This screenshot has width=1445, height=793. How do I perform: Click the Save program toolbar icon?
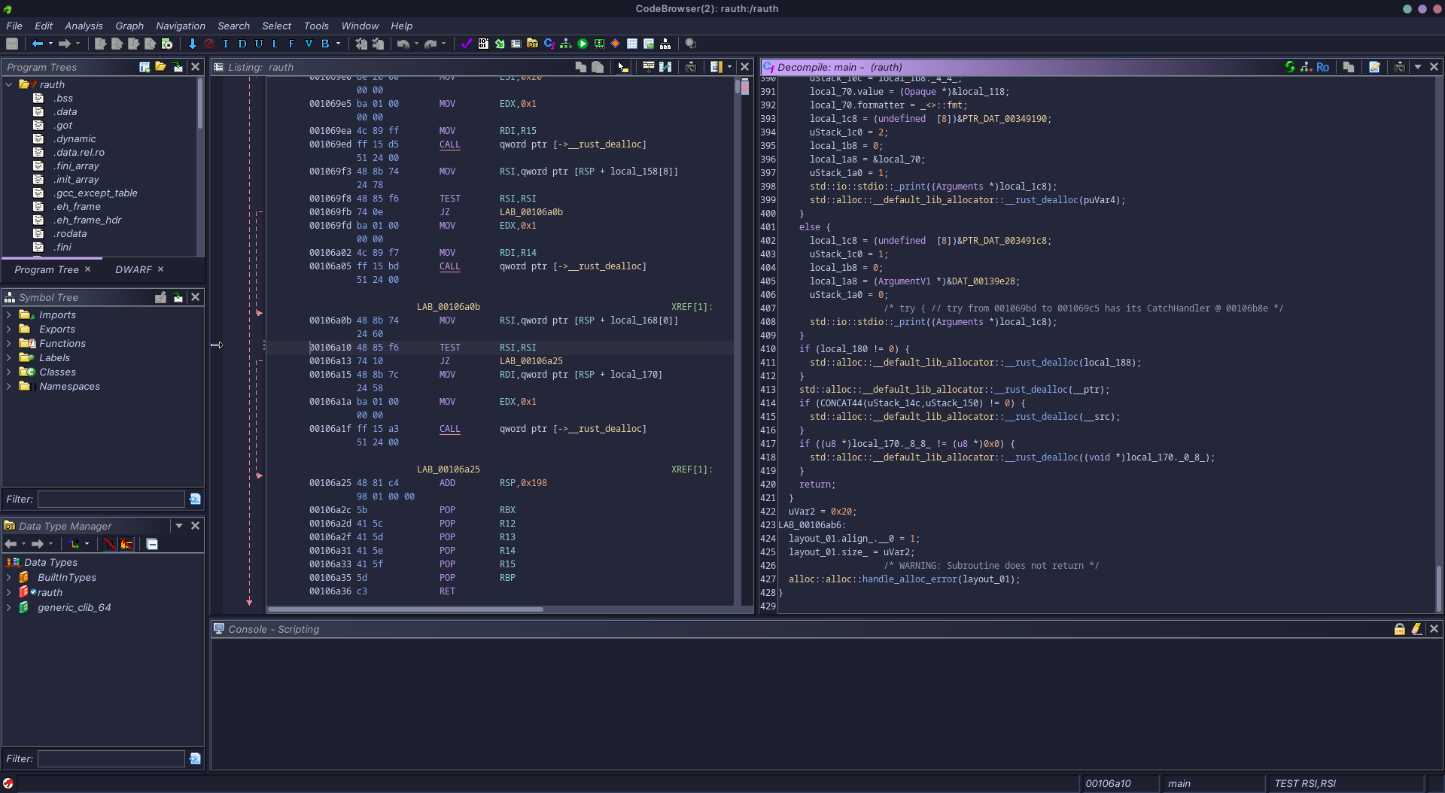(x=12, y=44)
